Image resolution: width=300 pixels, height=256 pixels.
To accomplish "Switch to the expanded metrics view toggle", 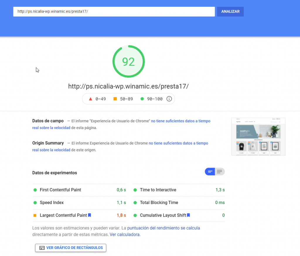I will (x=220, y=172).
